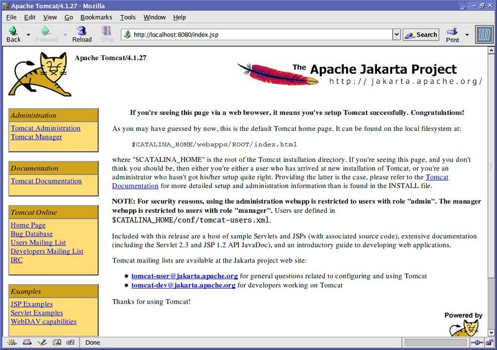Open the Edit menu
The width and height of the screenshot is (497, 350).
tap(29, 17)
